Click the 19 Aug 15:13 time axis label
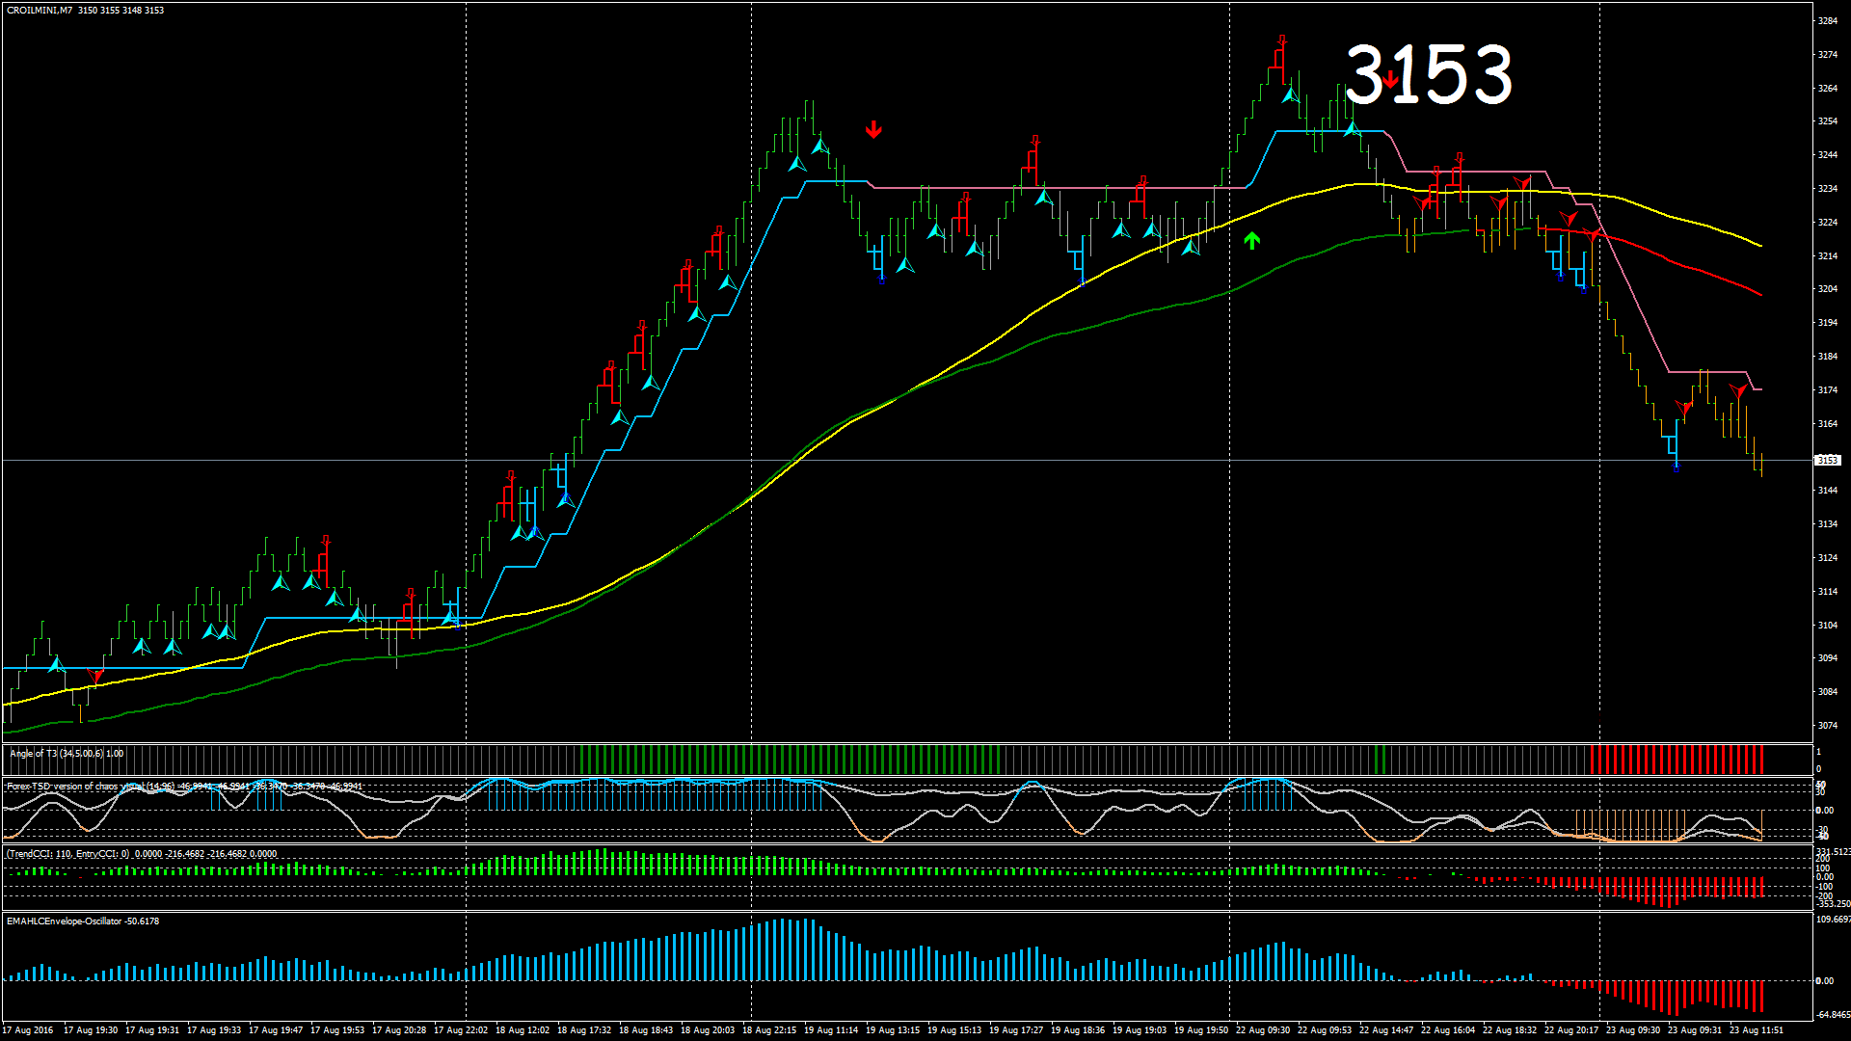Image resolution: width=1851 pixels, height=1041 pixels. (x=954, y=1030)
